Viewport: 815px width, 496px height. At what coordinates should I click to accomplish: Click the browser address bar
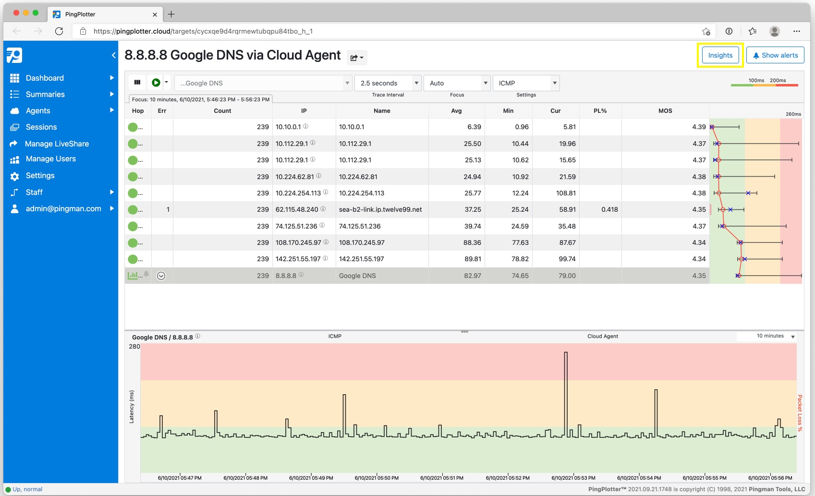click(x=394, y=31)
